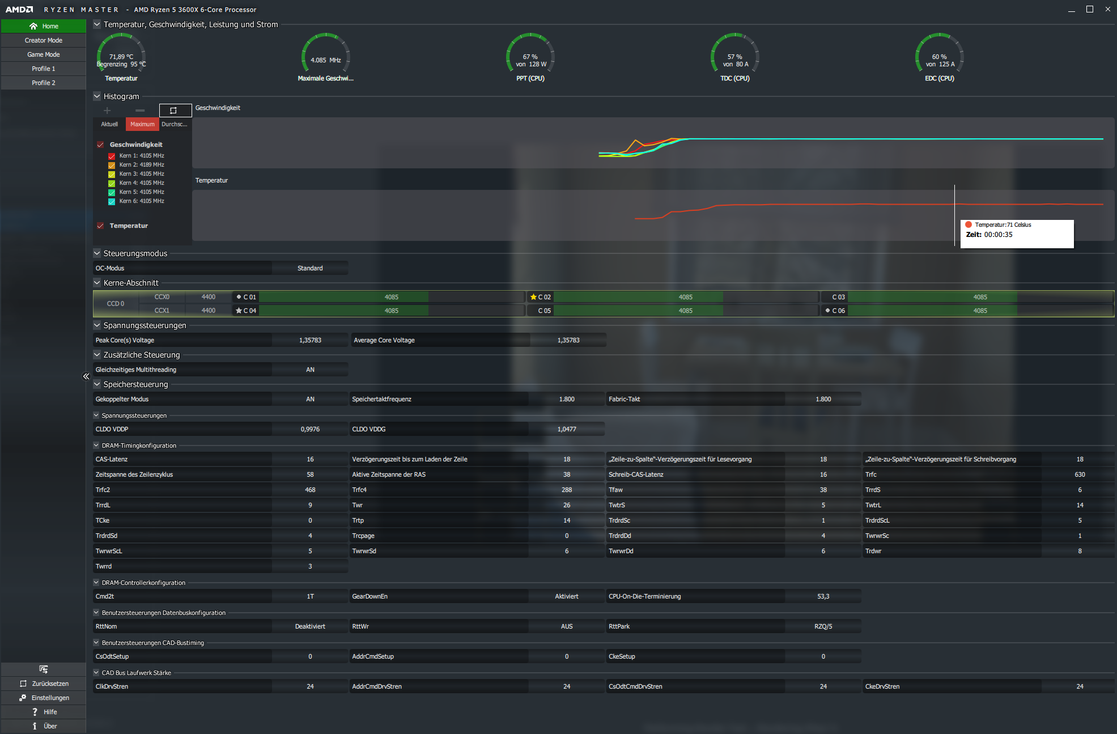1117x734 pixels.
Task: Click the histogram reset view icon
Action: click(173, 111)
